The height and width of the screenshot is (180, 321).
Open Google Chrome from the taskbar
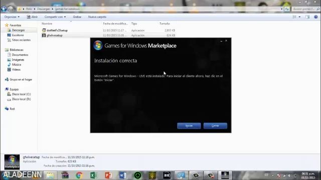79,175
